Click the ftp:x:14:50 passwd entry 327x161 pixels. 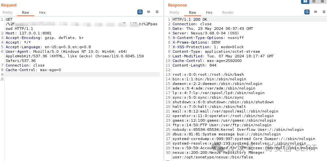(222, 125)
